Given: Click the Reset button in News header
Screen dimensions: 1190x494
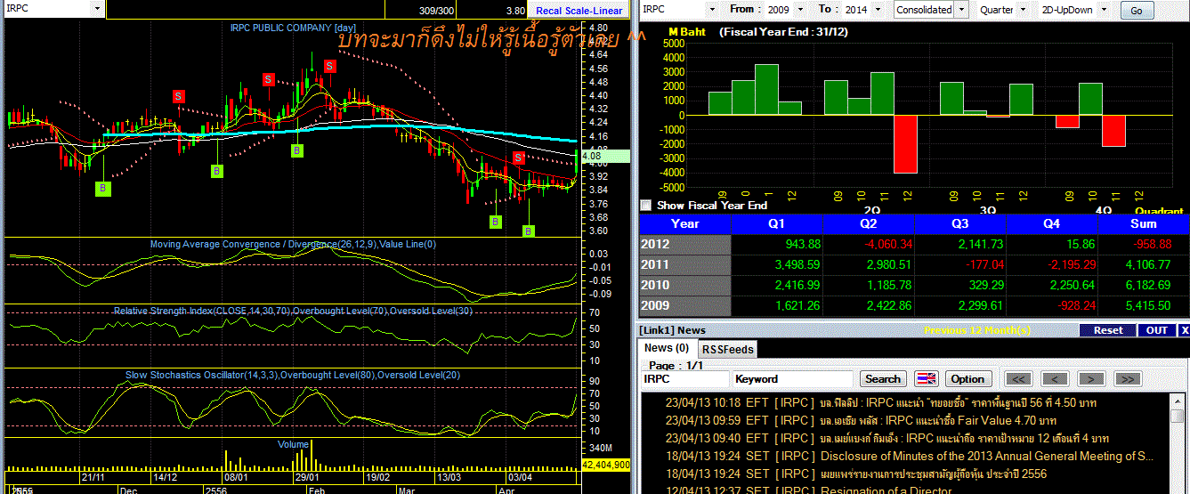Looking at the screenshot, I should click(1107, 330).
